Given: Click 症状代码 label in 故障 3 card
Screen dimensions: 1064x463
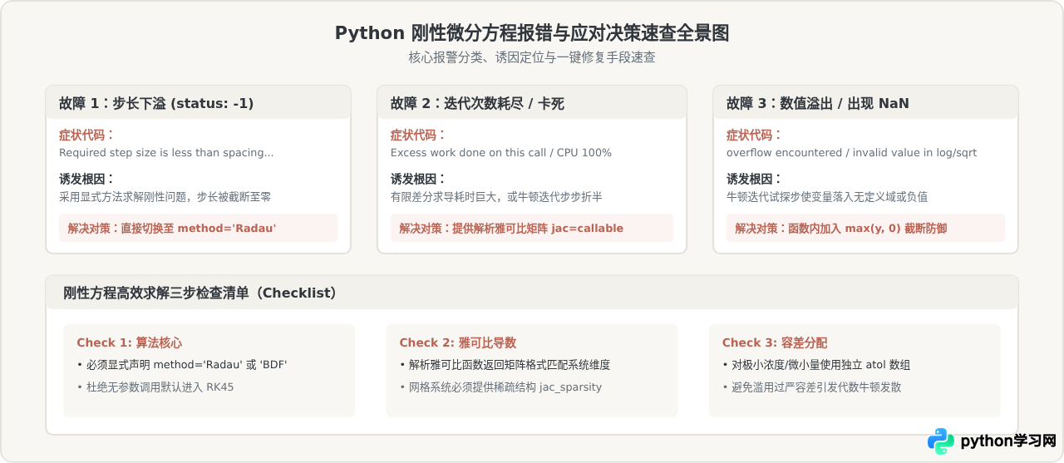Looking at the screenshot, I should click(754, 135).
